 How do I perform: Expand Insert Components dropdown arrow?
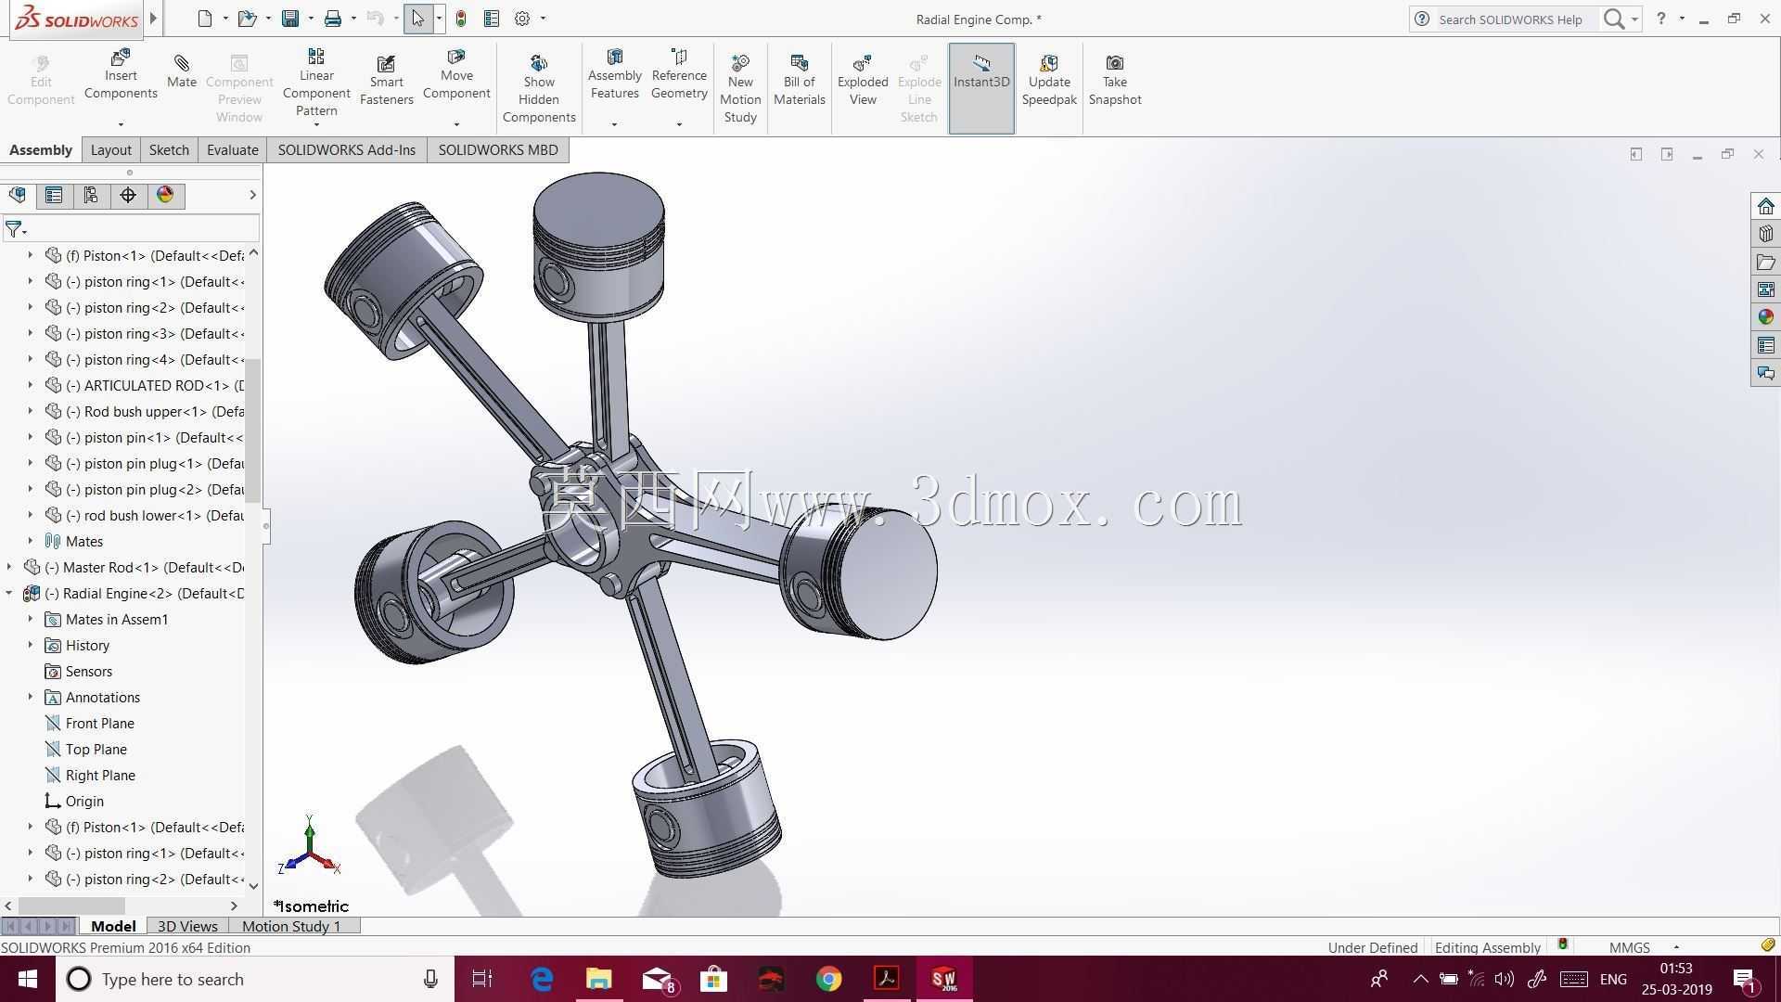click(x=121, y=124)
